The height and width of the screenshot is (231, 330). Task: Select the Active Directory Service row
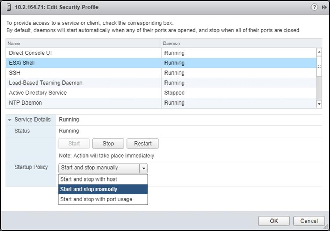click(x=70, y=93)
